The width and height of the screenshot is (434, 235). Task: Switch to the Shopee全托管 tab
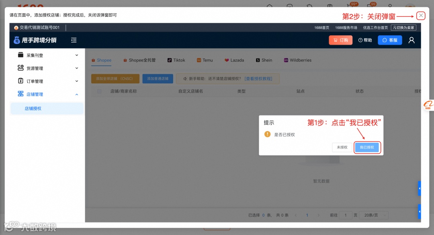pyautogui.click(x=139, y=60)
